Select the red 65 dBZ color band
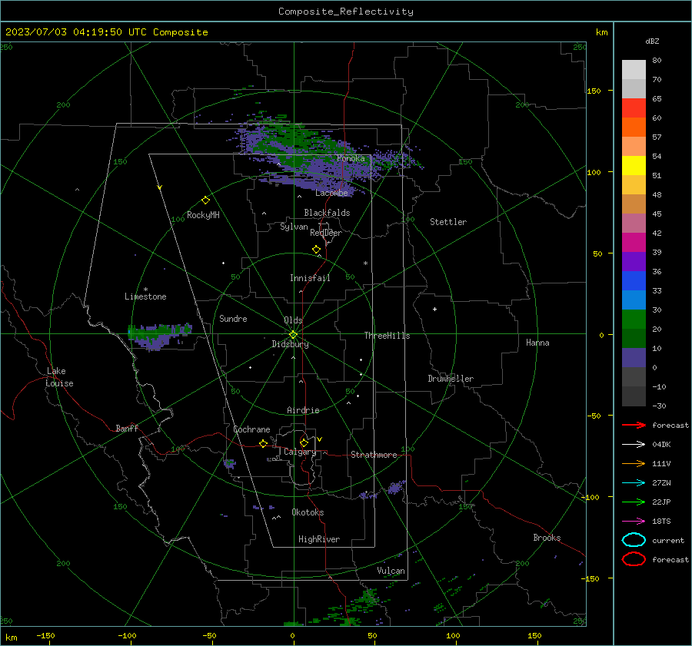This screenshot has width=692, height=646. coord(634,108)
